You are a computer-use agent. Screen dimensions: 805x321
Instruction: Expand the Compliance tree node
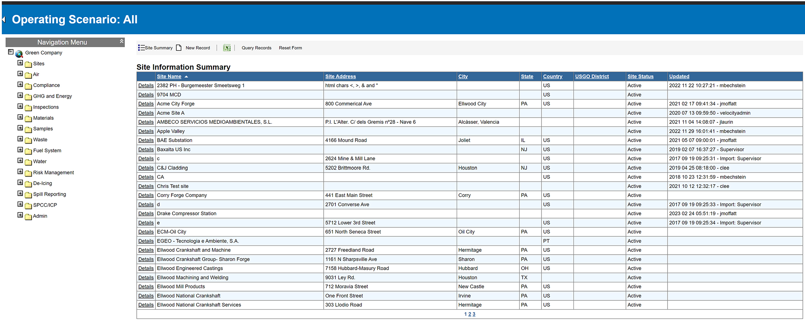coord(20,84)
